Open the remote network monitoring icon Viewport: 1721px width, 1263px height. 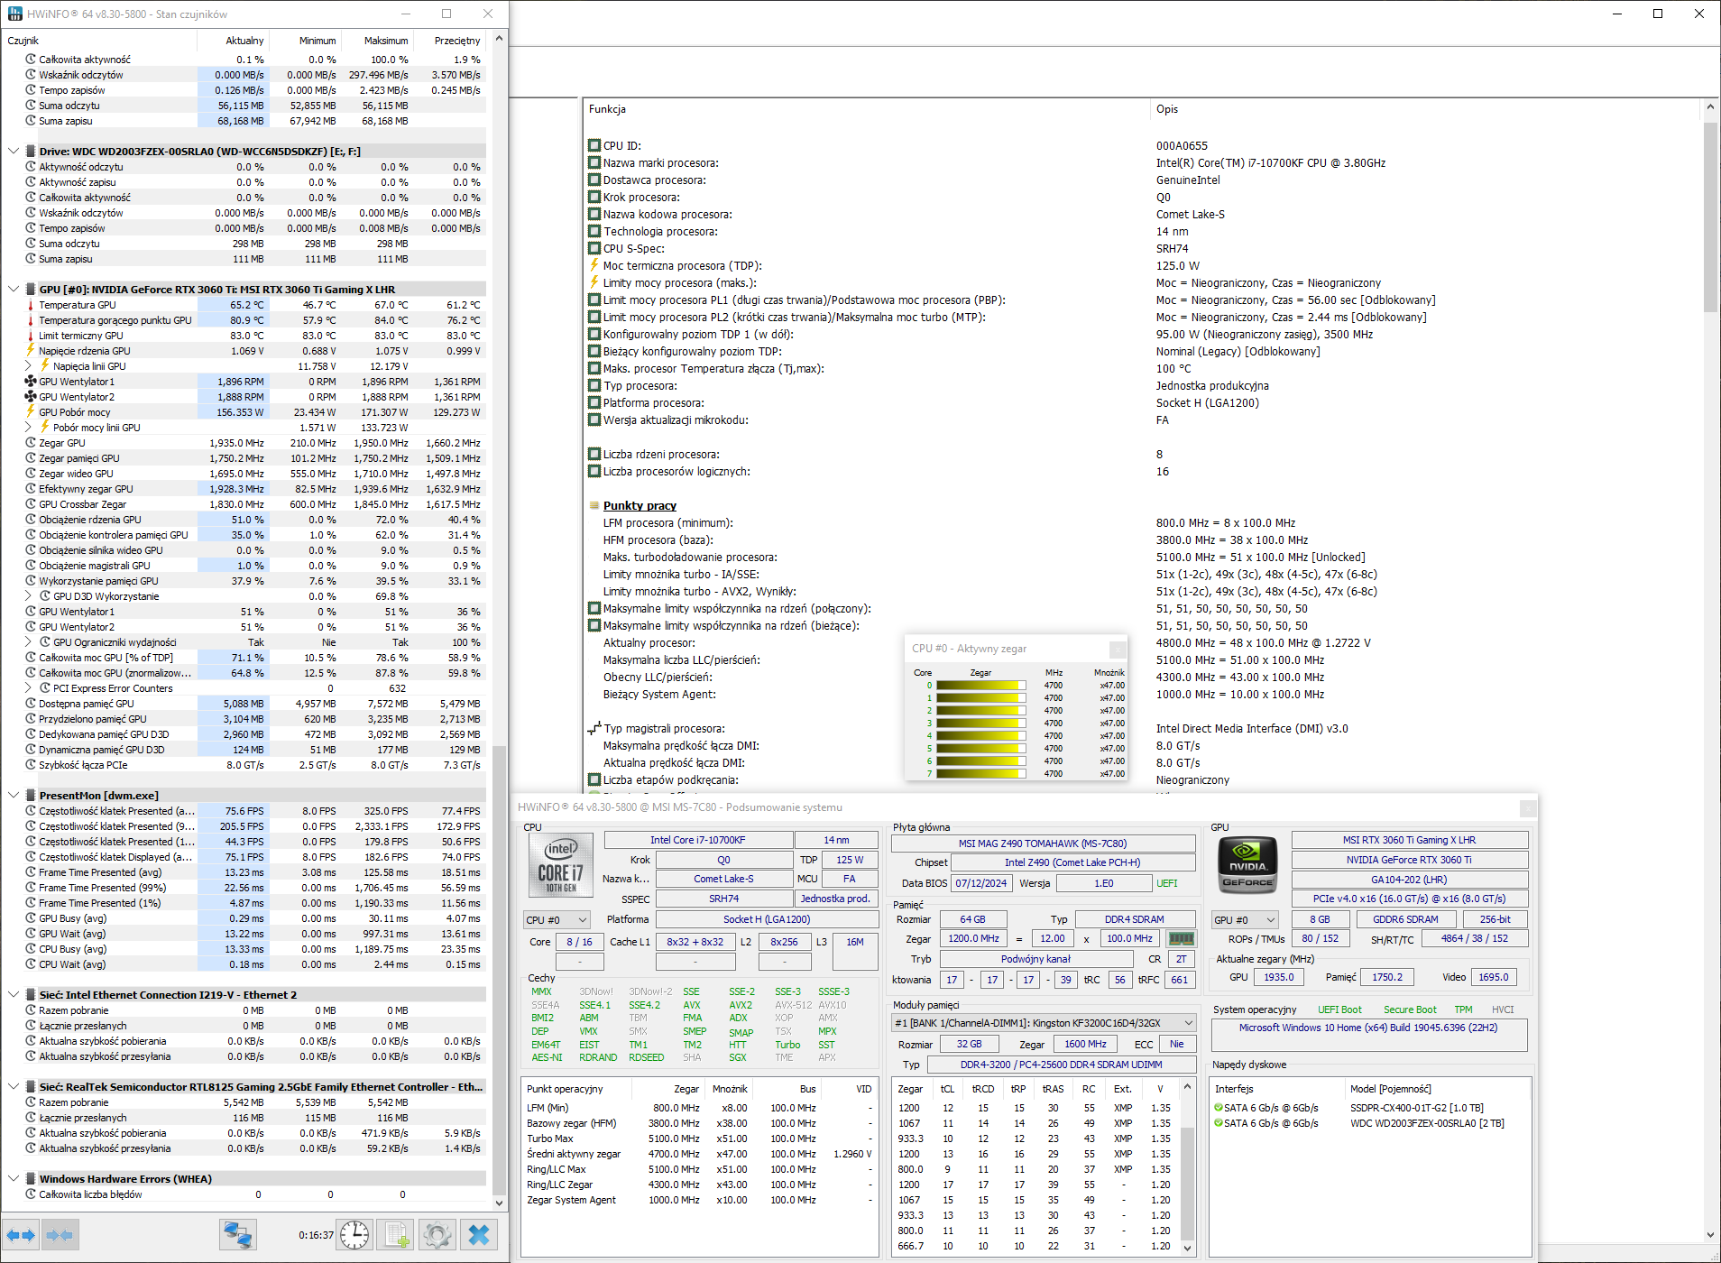point(238,1235)
